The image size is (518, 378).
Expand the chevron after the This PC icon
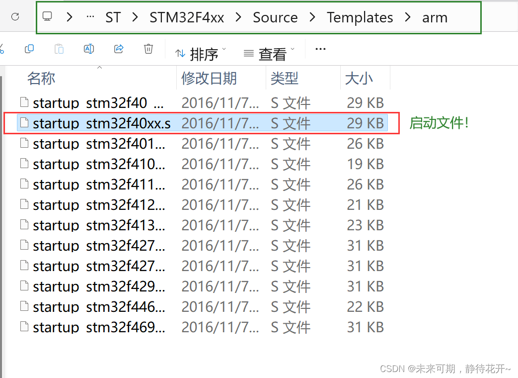69,17
